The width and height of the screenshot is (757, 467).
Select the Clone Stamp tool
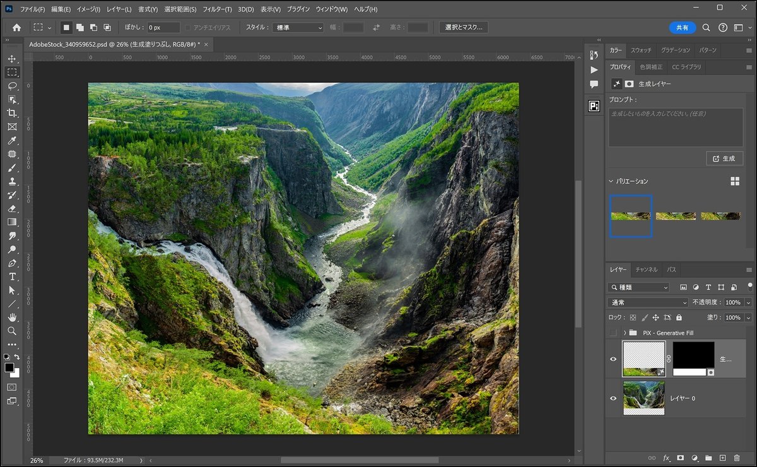[x=12, y=181]
